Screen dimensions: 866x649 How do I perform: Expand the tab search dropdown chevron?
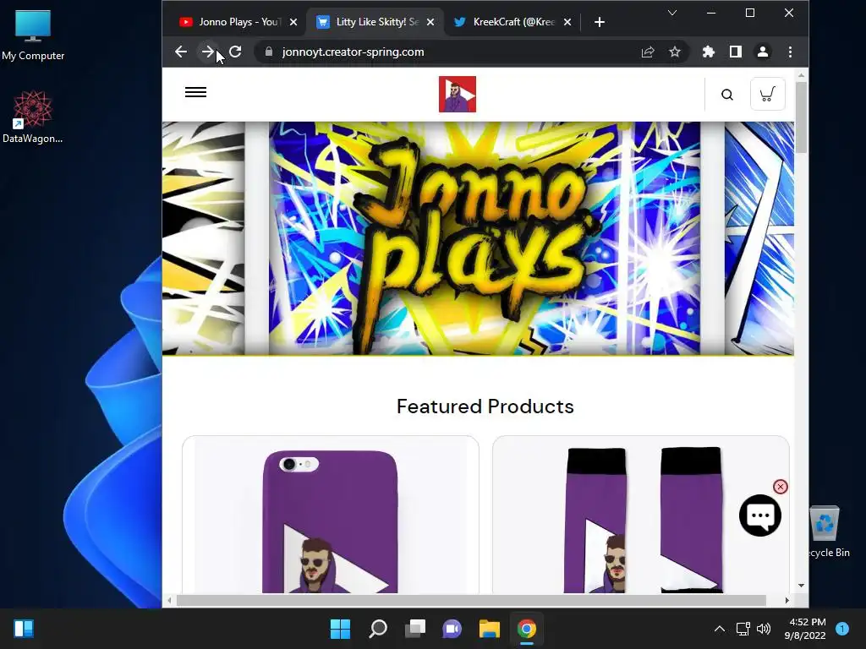pyautogui.click(x=672, y=13)
